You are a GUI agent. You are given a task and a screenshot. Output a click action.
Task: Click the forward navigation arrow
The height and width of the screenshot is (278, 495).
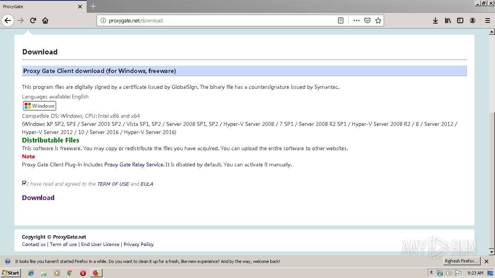[20, 20]
